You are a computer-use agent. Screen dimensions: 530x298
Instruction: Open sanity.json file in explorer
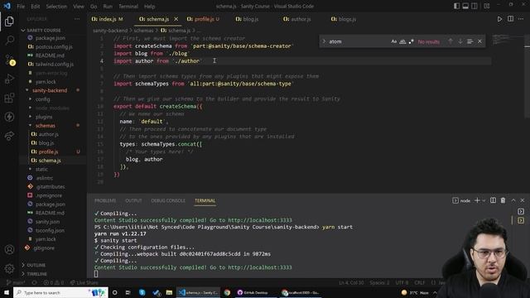pyautogui.click(x=47, y=221)
